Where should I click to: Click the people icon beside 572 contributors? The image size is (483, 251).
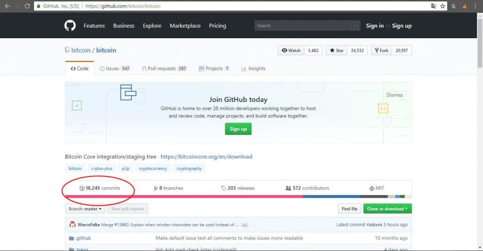(x=288, y=188)
